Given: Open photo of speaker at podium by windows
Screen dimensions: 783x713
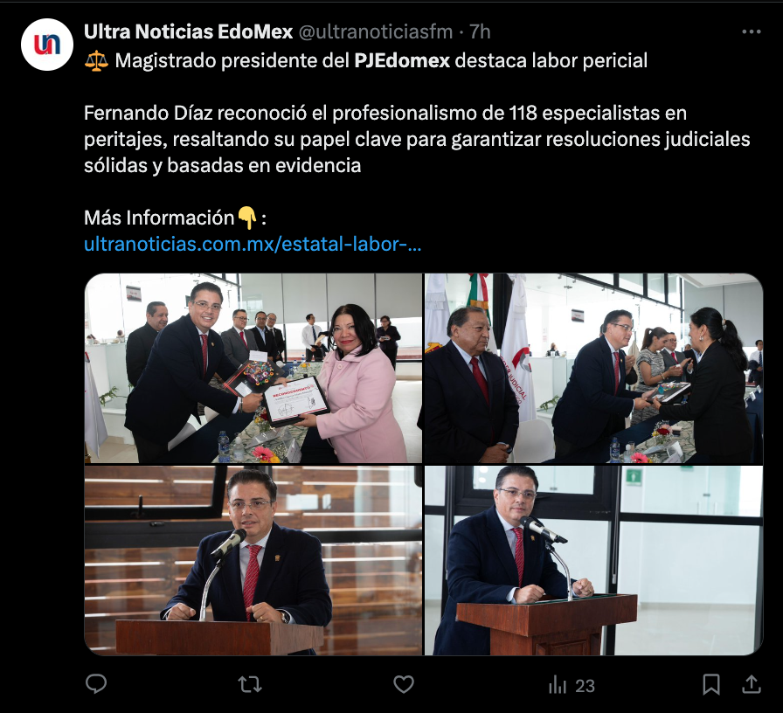Looking at the screenshot, I should [x=593, y=560].
